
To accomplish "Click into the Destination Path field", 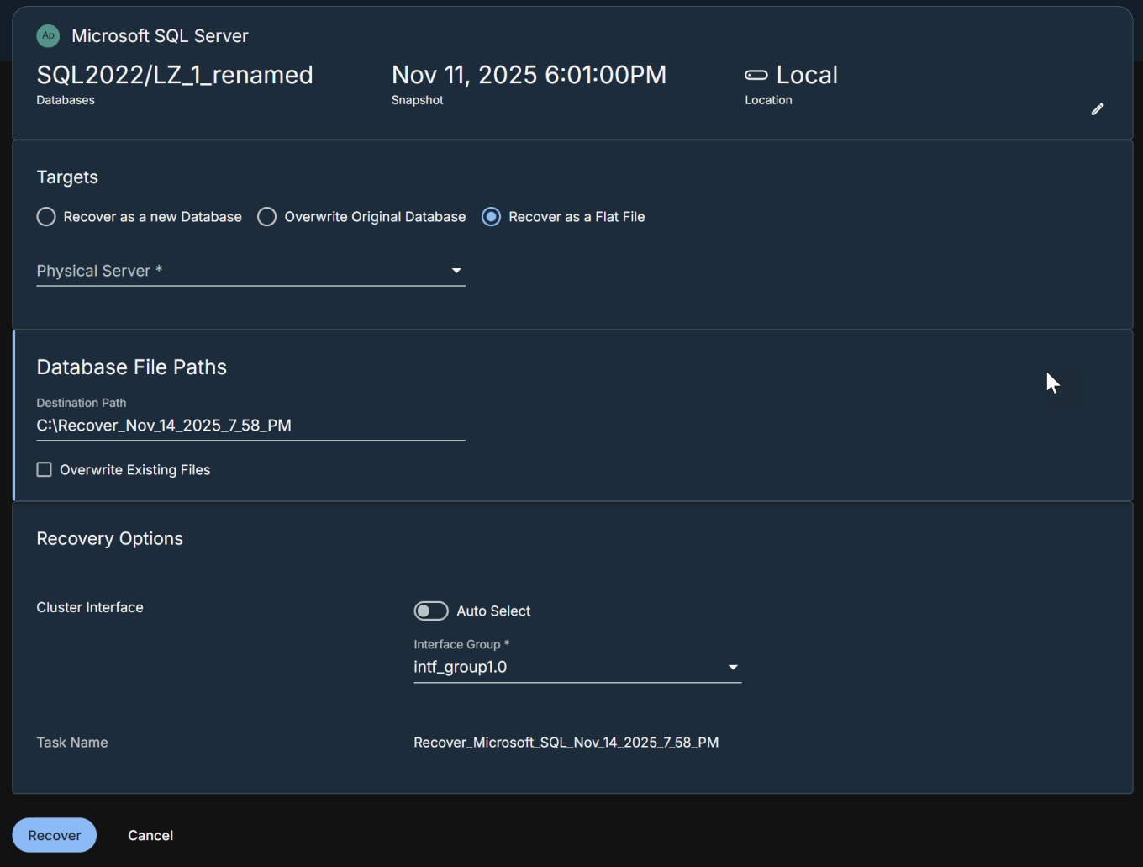I will click(250, 426).
